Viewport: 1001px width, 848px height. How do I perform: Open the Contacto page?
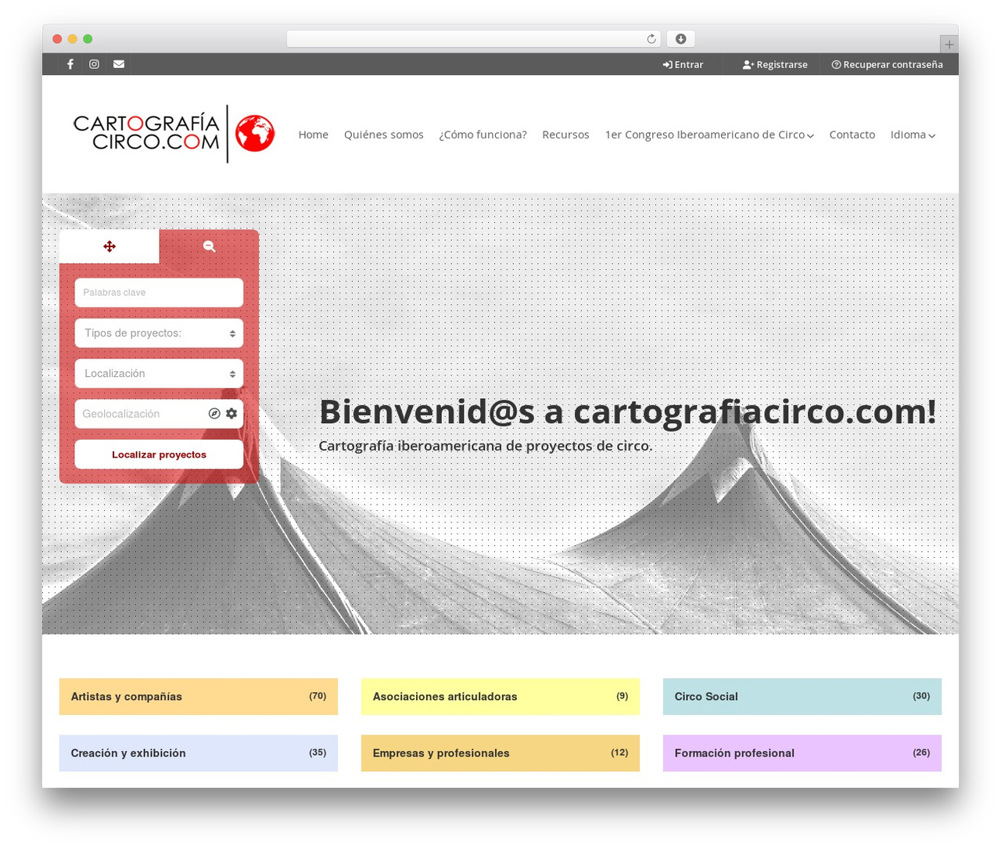852,135
